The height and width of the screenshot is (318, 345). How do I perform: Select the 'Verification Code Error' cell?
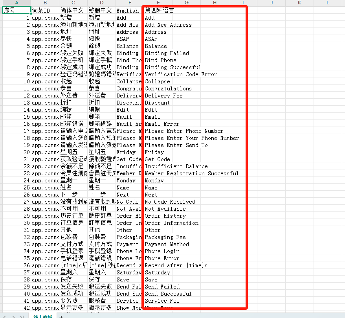[158, 74]
